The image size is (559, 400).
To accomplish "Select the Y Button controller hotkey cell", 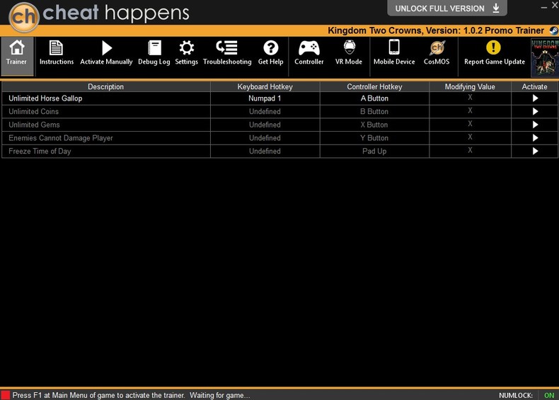I will coord(374,138).
